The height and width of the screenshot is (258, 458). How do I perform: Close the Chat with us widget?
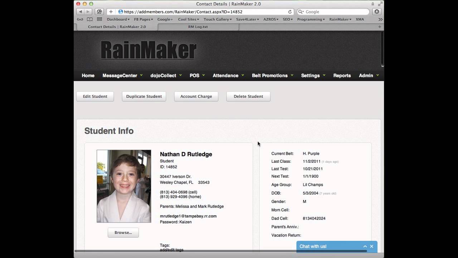[371, 246]
